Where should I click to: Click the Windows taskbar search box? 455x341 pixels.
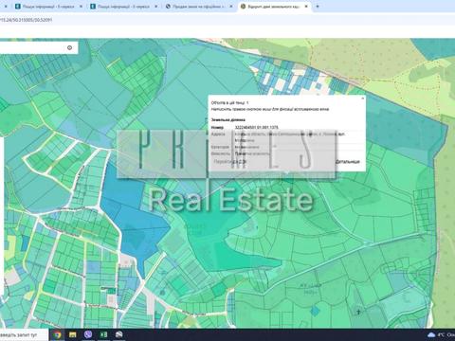[x=24, y=334]
